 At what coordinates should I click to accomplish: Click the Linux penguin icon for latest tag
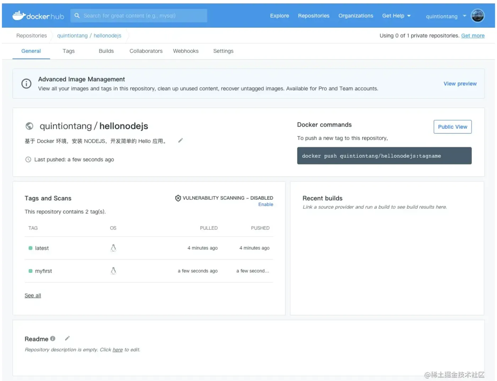coord(113,248)
